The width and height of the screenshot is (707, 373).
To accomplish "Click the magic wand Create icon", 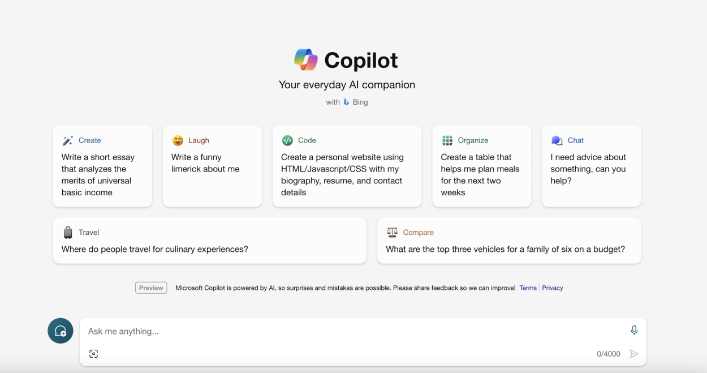I will tap(68, 140).
